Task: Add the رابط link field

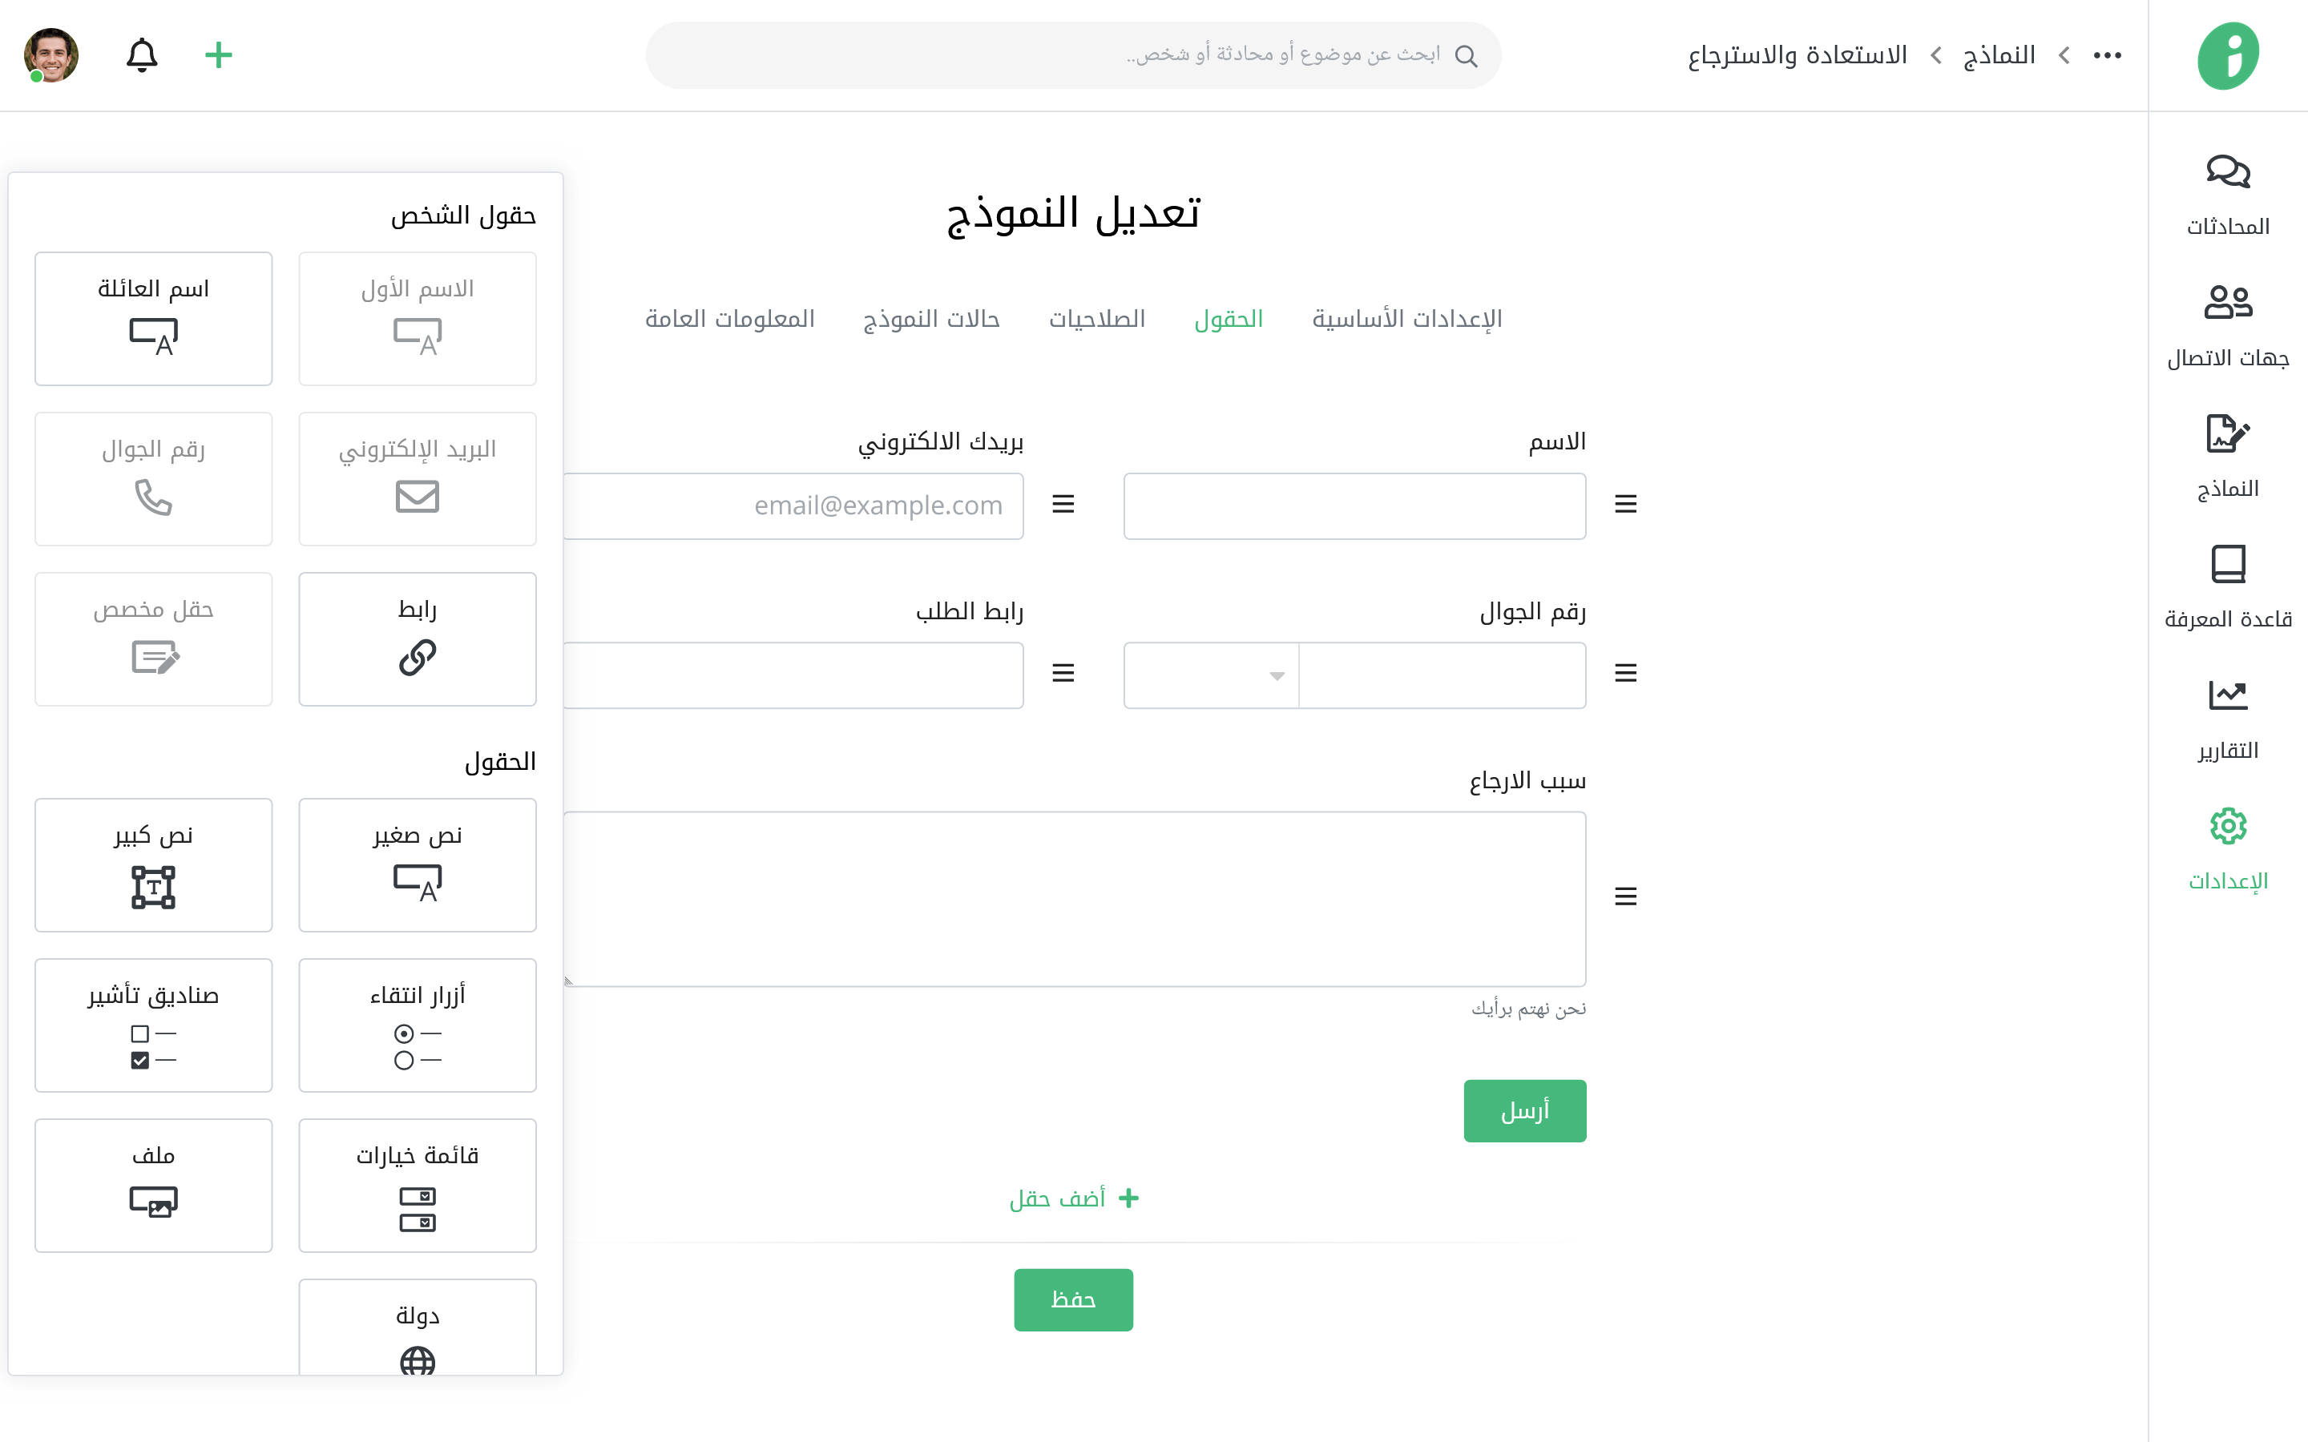Action: (417, 639)
